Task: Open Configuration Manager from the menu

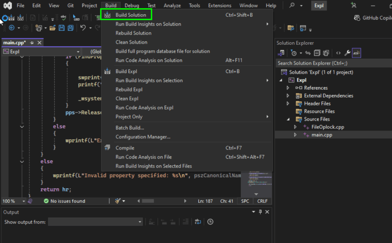Action: point(143,137)
